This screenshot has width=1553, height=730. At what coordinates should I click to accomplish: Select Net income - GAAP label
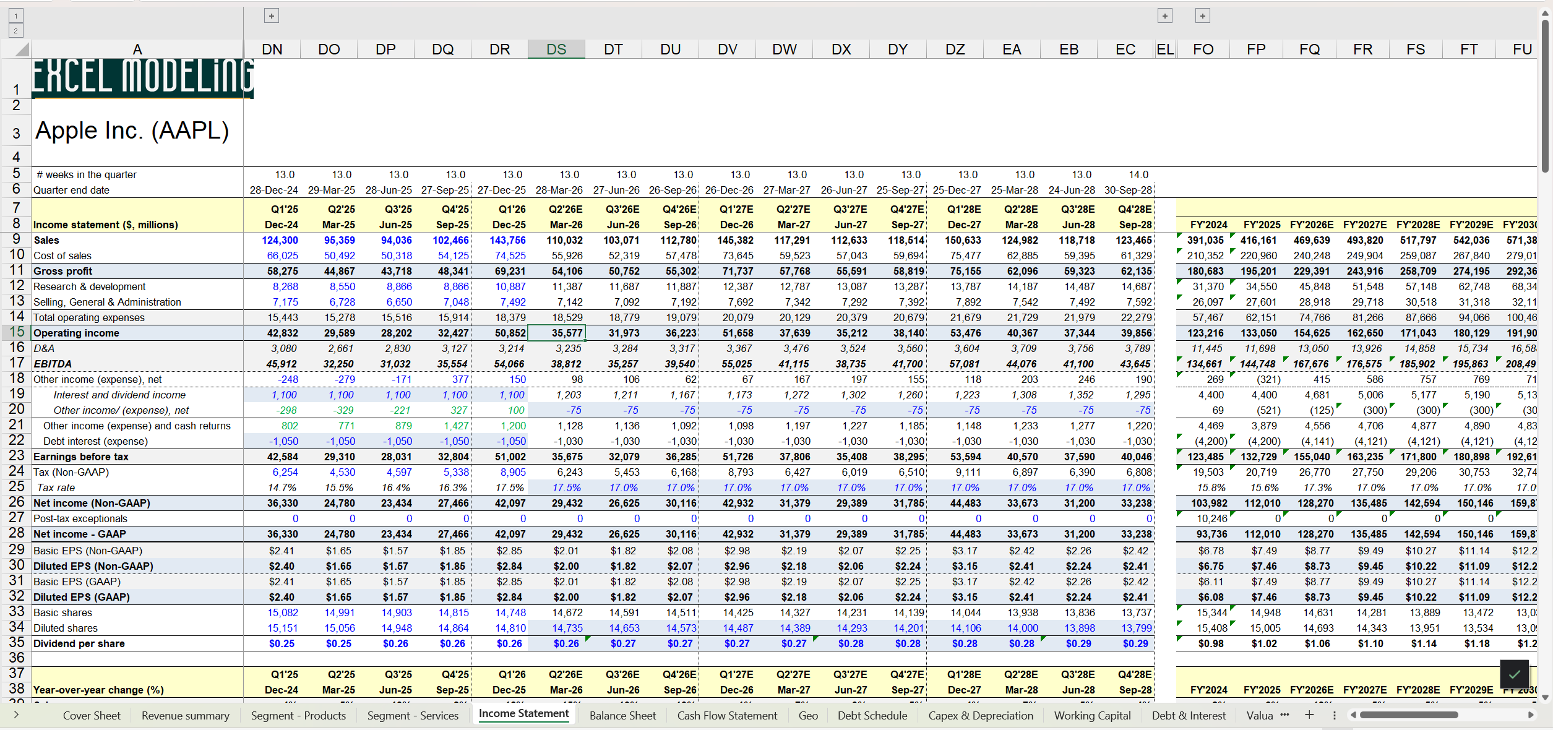pos(79,534)
